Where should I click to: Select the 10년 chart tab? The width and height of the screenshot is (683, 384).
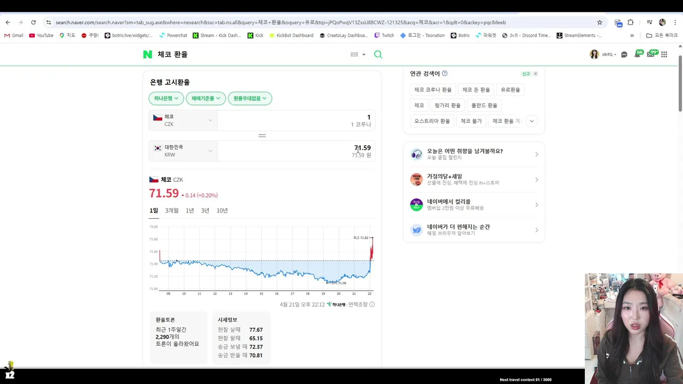pyautogui.click(x=222, y=211)
